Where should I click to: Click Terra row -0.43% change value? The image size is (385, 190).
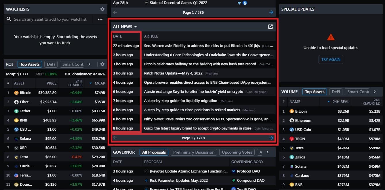click(x=77, y=157)
